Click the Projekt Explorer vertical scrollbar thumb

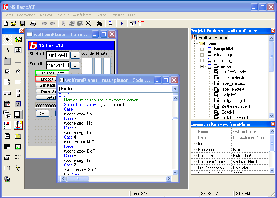click(x=272, y=57)
